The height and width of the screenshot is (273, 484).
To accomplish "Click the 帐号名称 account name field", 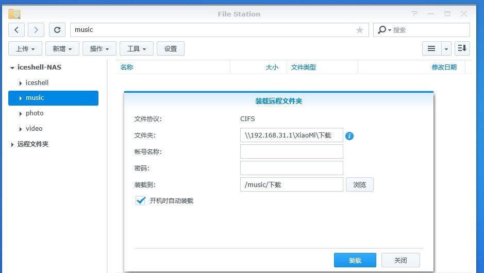I will [x=291, y=151].
